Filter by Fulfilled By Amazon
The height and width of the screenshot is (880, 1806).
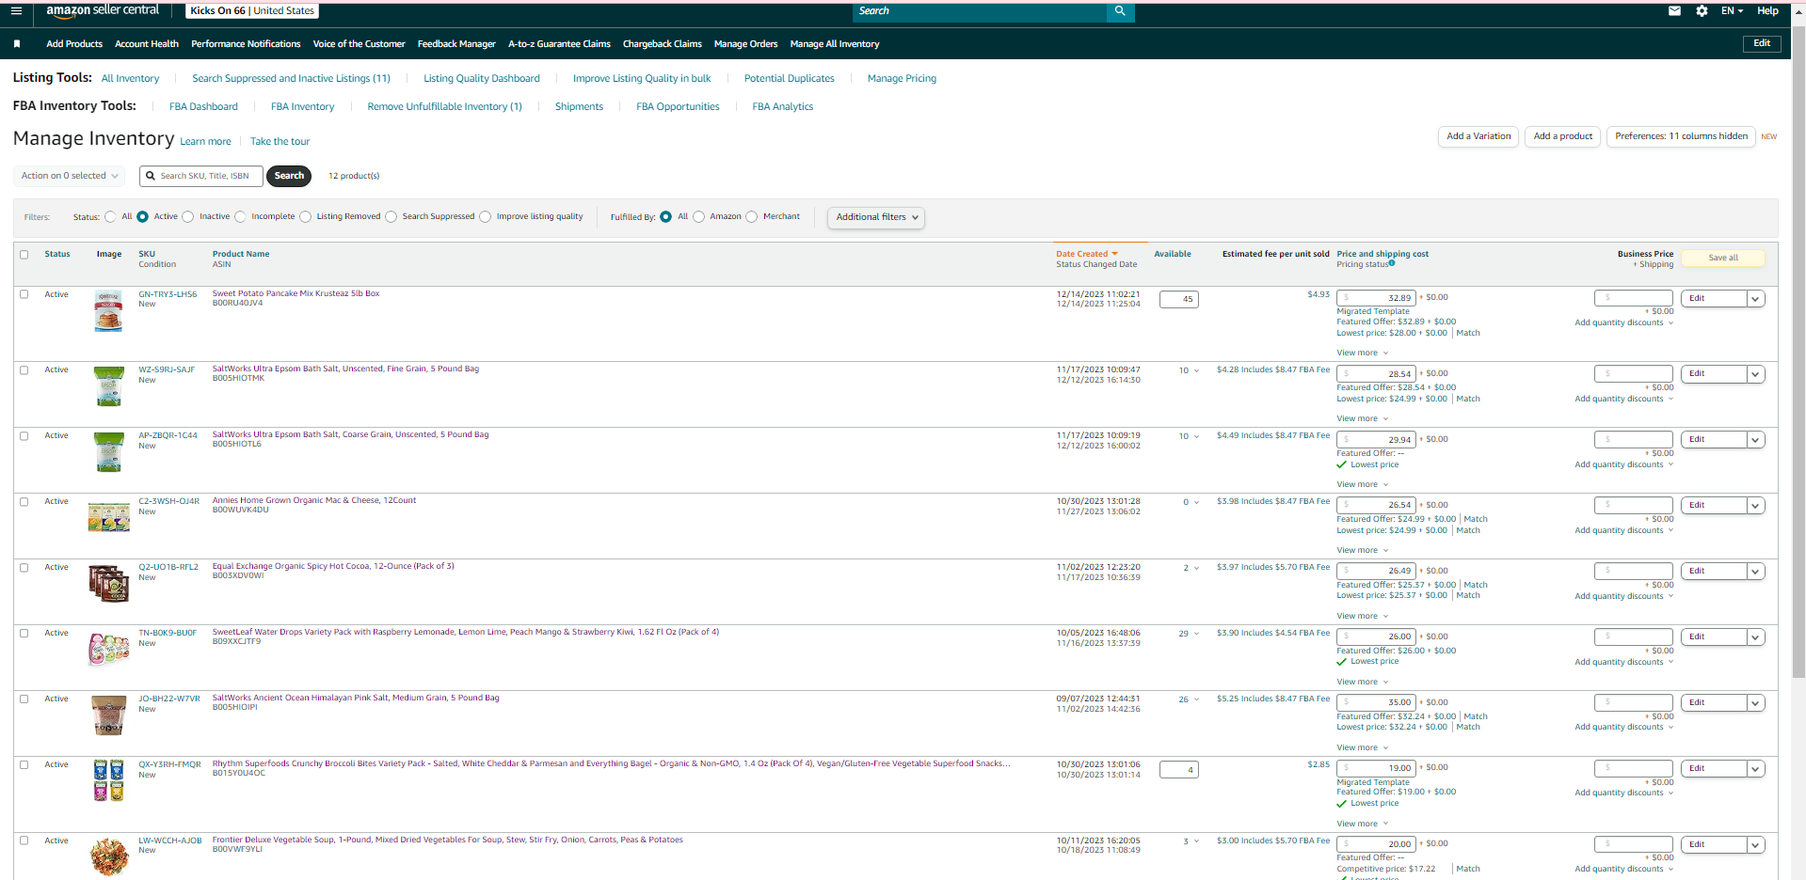pyautogui.click(x=698, y=217)
